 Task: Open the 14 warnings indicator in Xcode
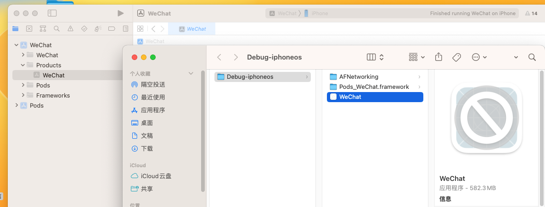pyautogui.click(x=531, y=14)
